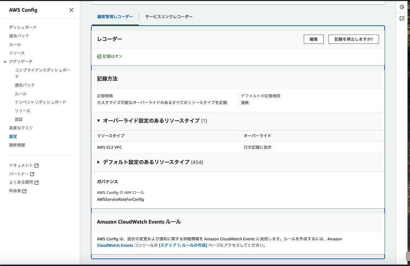Click external link icon beside よくある質問

point(36,183)
